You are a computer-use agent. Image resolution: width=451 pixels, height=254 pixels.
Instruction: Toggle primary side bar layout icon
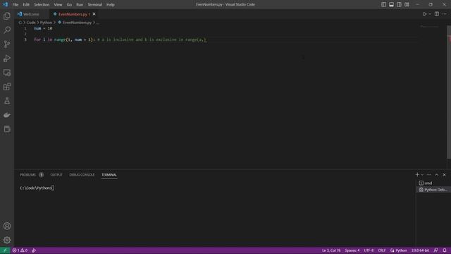[x=383, y=4]
